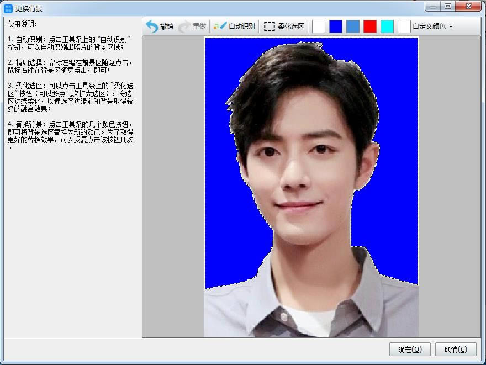Expand the 自定义颜色 dropdown arrow
Viewport: 486px width, 365px height.
pyautogui.click(x=451, y=27)
